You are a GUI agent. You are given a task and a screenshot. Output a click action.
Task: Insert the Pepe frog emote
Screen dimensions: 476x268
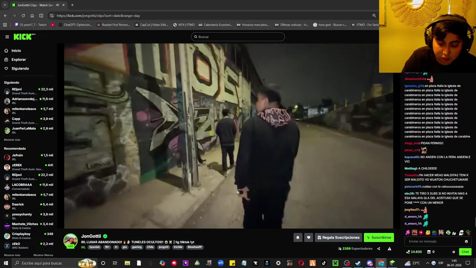point(434,233)
